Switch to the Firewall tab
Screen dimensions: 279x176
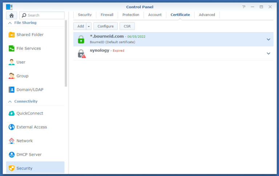point(107,15)
